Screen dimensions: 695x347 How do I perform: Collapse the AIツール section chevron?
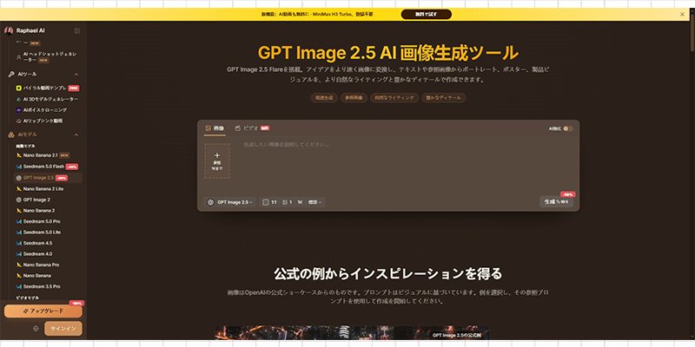point(76,75)
